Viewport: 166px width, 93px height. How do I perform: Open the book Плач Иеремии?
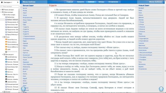pyautogui.click(x=28, y=64)
